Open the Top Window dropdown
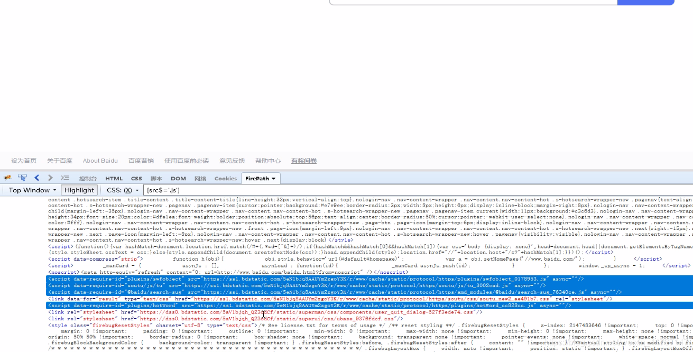 click(x=32, y=190)
